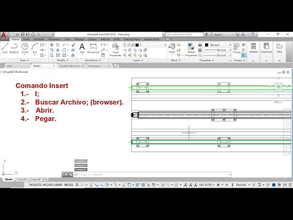
Task: Switch to the Layout1 tab
Action: pos(22,180)
